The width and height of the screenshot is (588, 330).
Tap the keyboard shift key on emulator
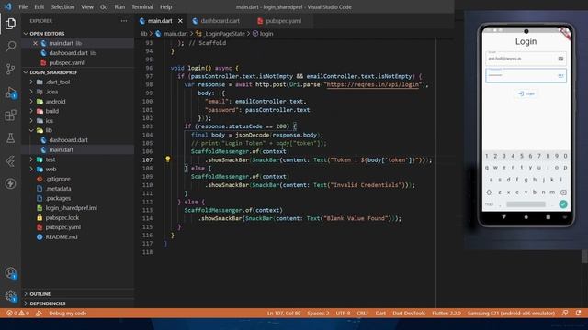(x=489, y=192)
